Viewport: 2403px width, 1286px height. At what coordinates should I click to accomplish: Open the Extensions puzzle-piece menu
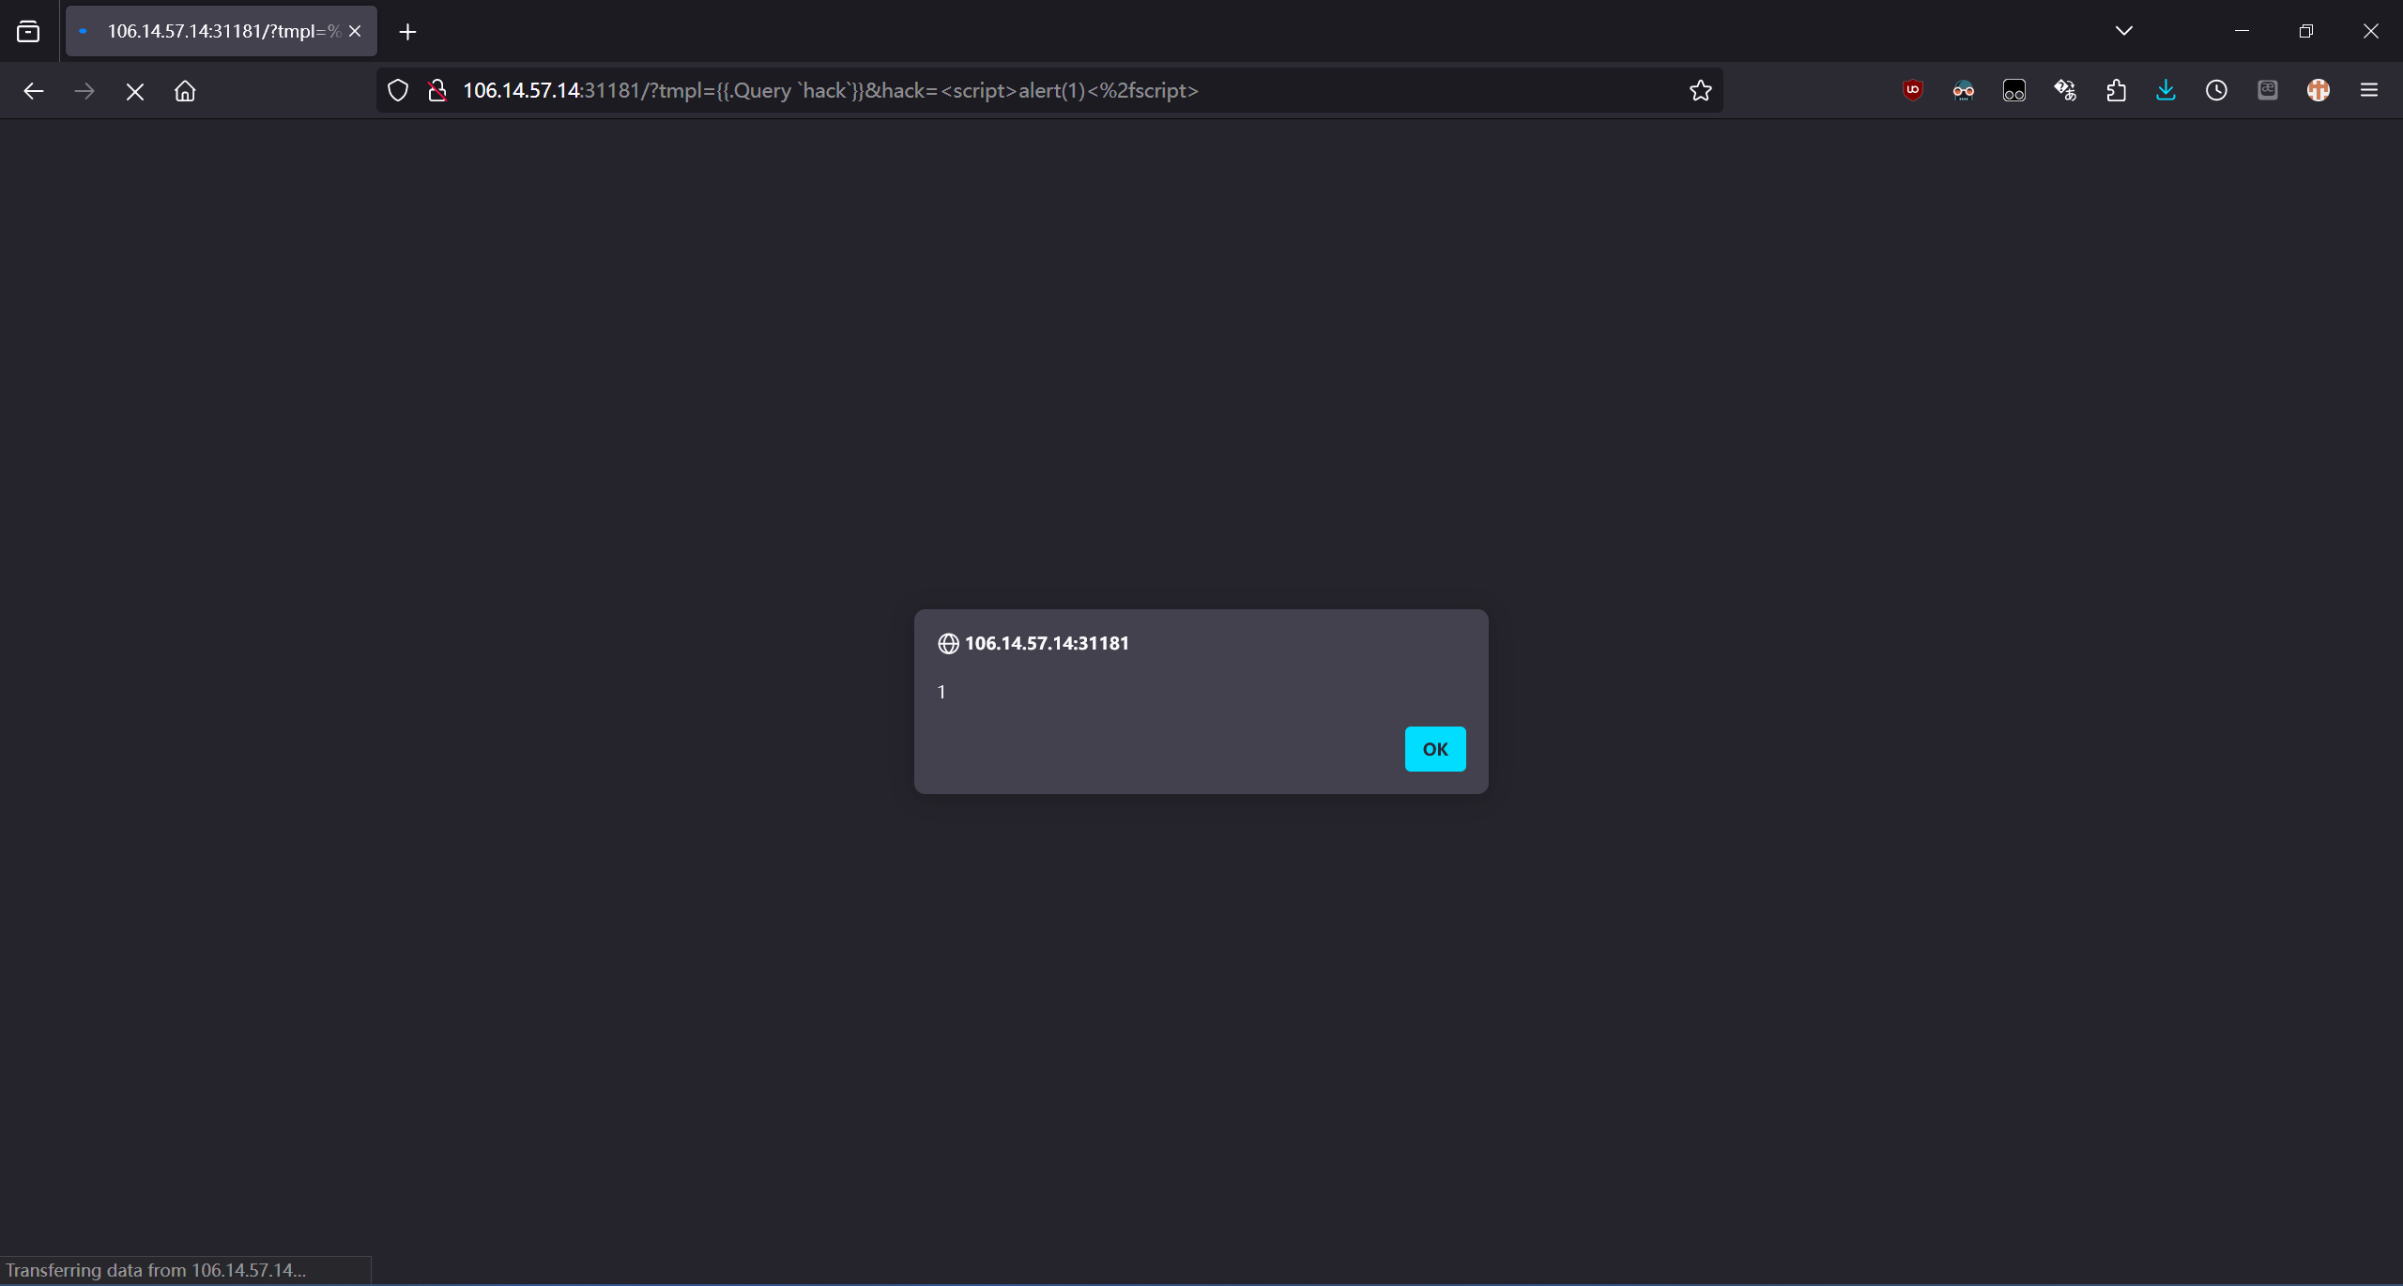click(2116, 90)
